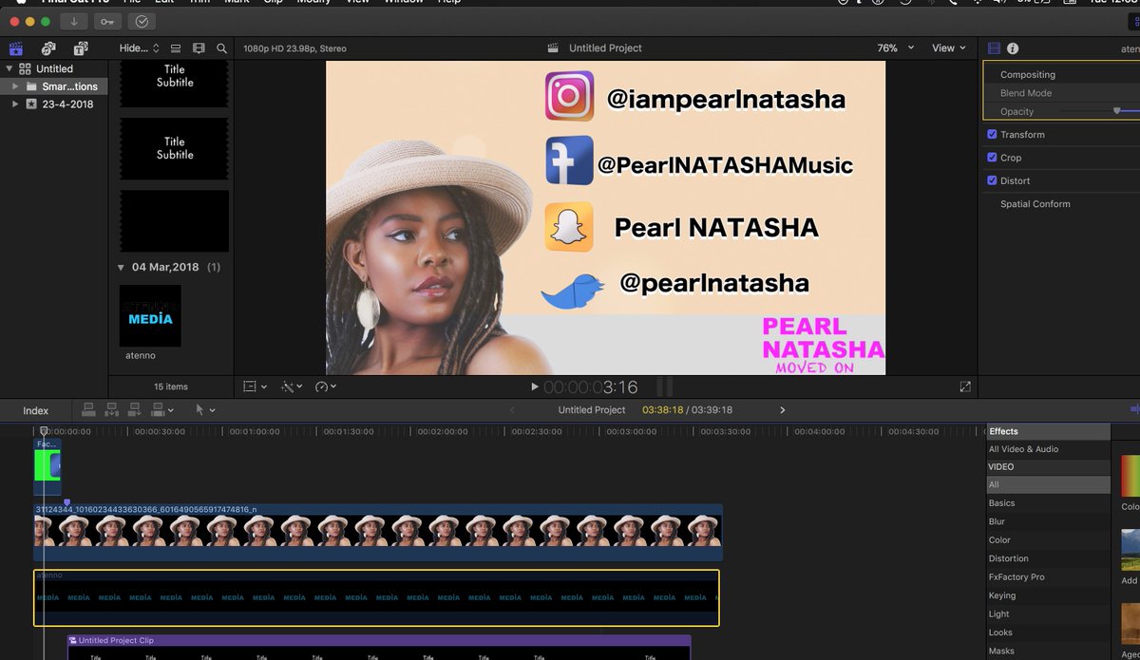Open the 76% zoom dropdown
This screenshot has width=1140, height=660.
click(895, 48)
